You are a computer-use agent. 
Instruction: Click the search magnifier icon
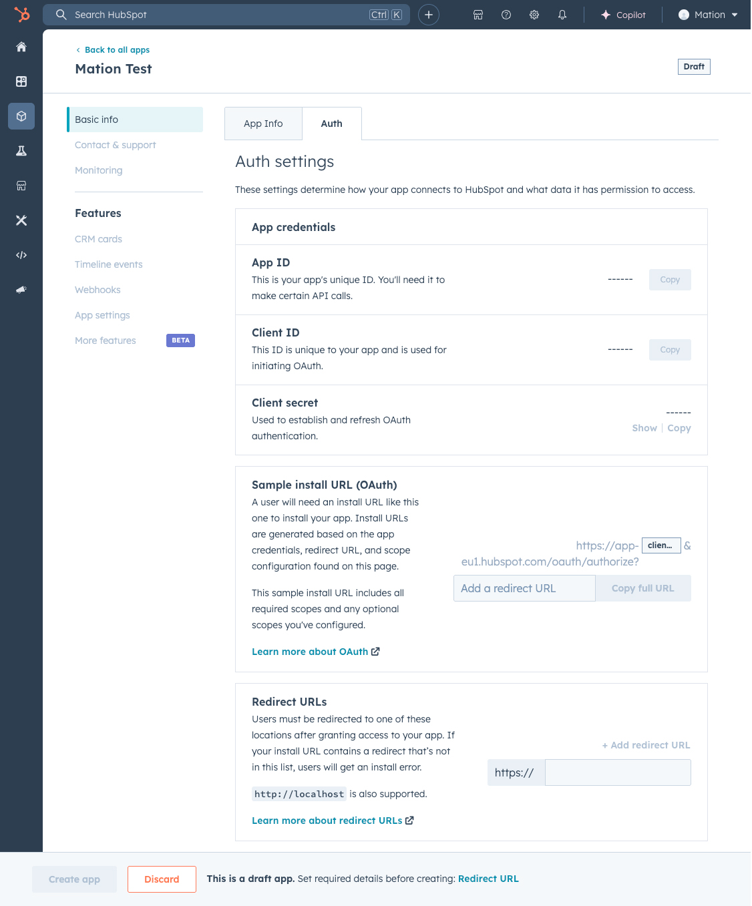click(x=61, y=15)
